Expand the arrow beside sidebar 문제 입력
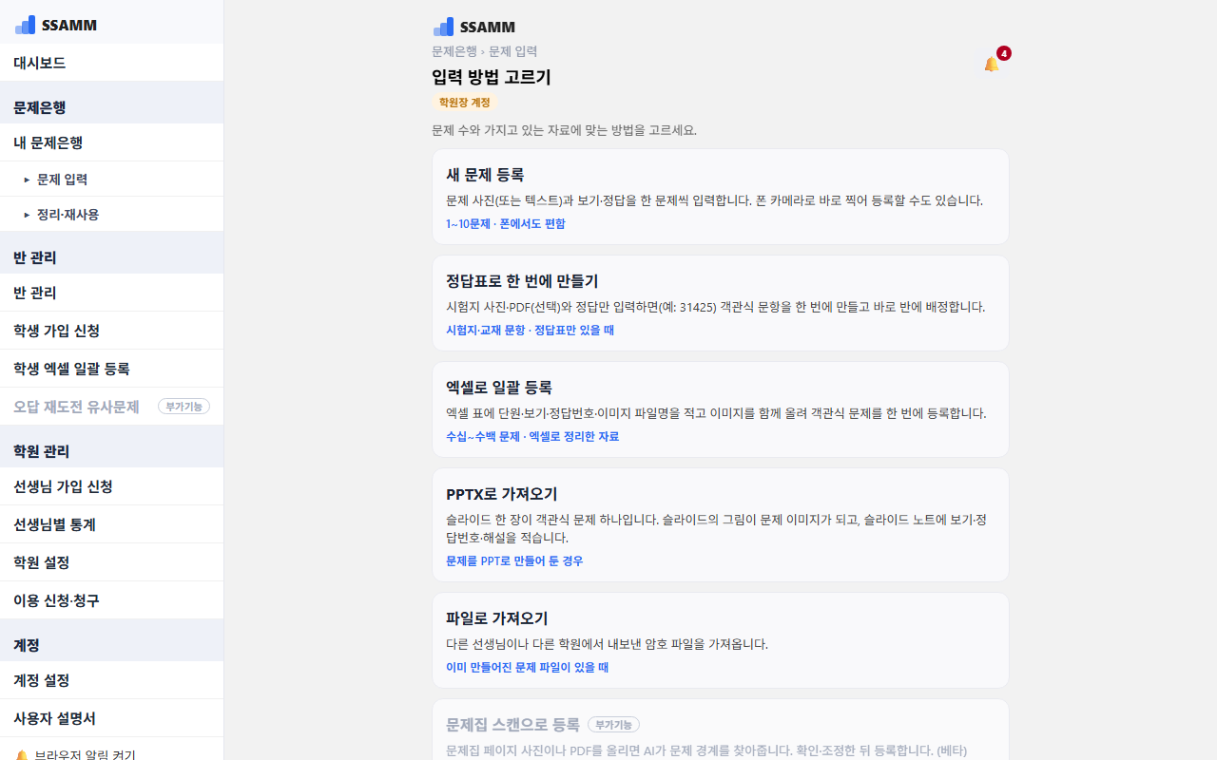This screenshot has width=1217, height=760. point(27,180)
